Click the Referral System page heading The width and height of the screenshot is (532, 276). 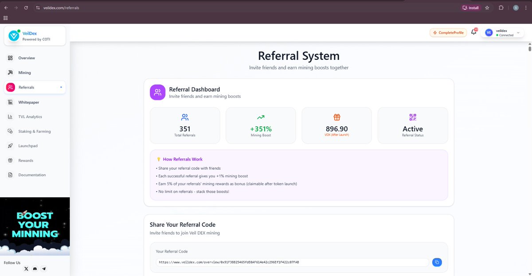(x=299, y=56)
